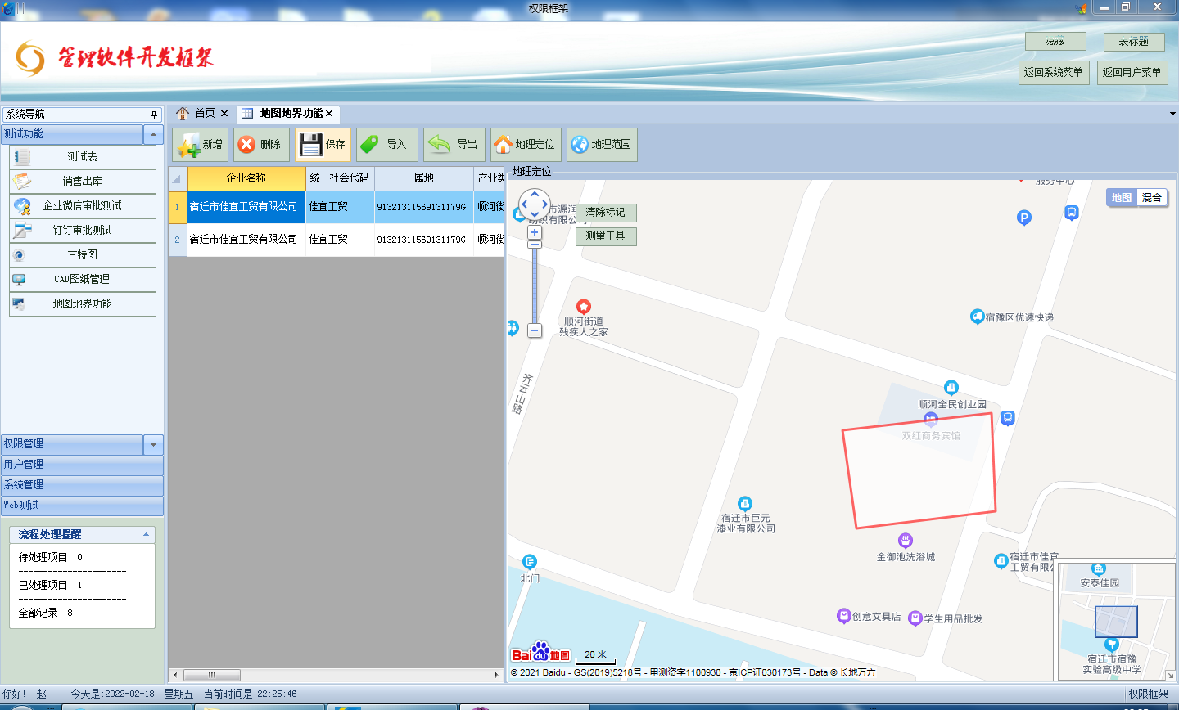Collapse the 流程处理提醒 panel
1179x710 pixels.
point(146,534)
